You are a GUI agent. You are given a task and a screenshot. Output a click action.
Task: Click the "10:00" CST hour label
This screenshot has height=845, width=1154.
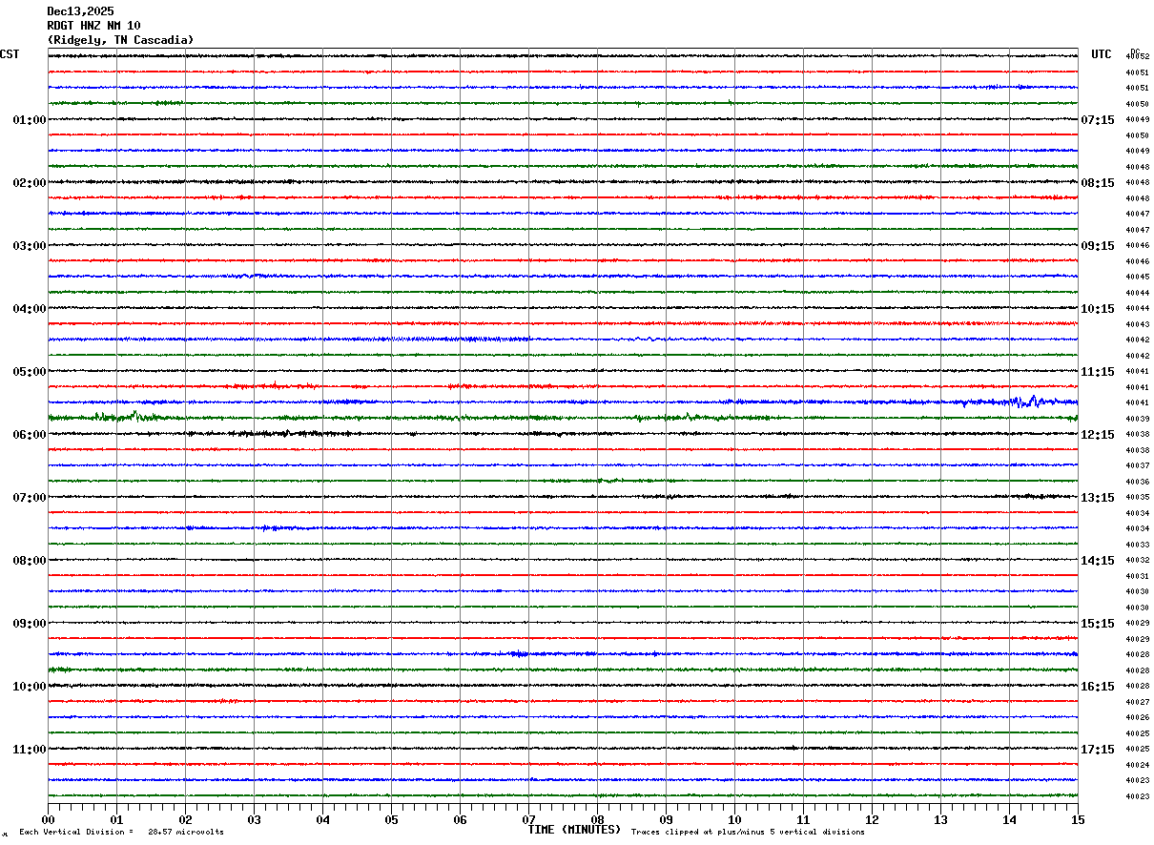click(30, 687)
